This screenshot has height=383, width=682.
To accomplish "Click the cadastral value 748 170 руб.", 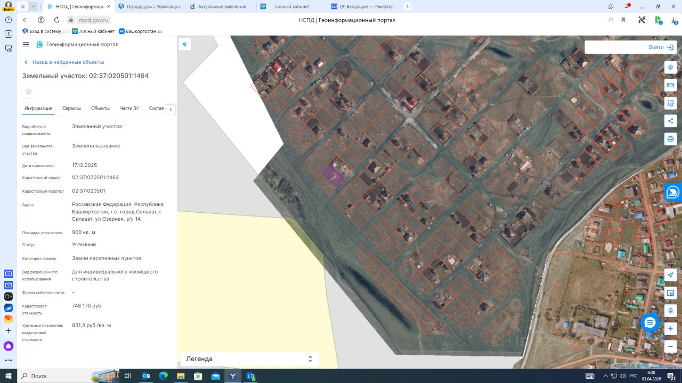I will tap(87, 306).
